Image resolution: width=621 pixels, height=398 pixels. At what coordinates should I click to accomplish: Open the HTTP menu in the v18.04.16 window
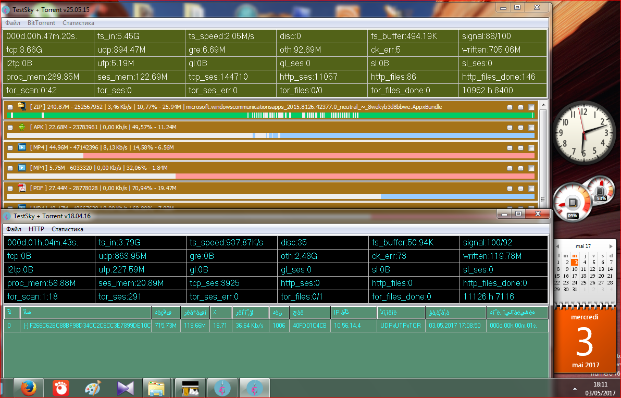click(x=36, y=229)
